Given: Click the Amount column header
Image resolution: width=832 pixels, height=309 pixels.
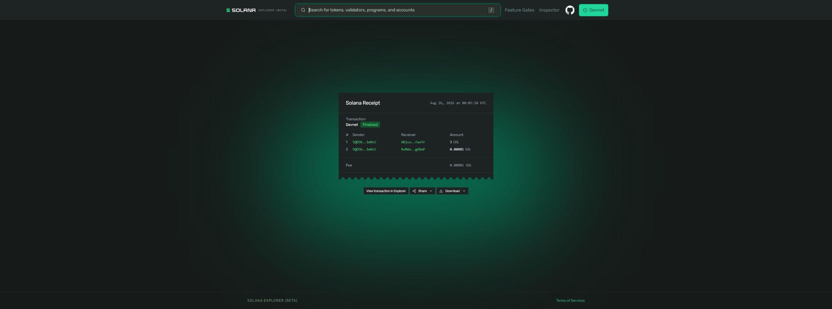Looking at the screenshot, I should 456,135.
